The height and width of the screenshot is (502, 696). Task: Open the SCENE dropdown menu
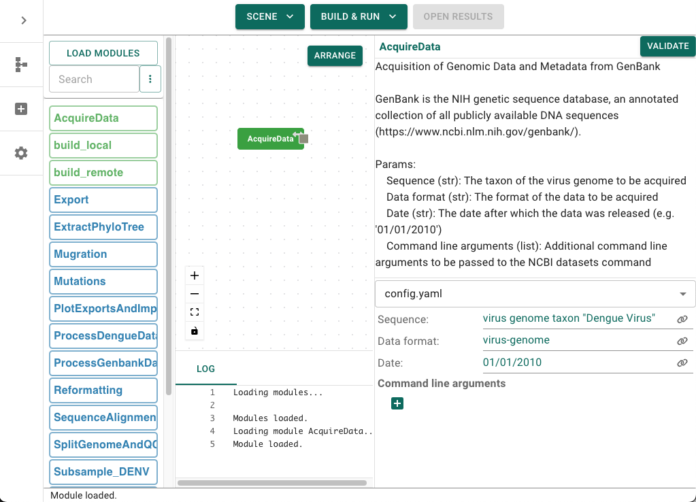[x=270, y=17]
